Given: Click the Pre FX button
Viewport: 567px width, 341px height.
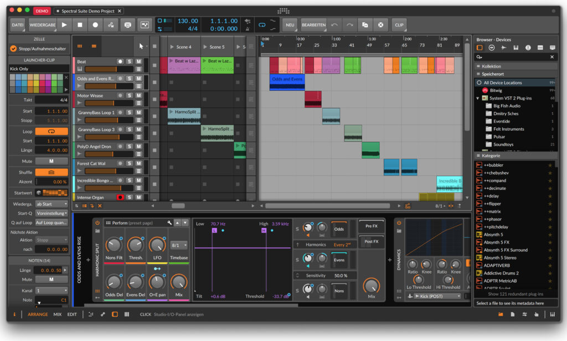Looking at the screenshot, I should pyautogui.click(x=372, y=226).
